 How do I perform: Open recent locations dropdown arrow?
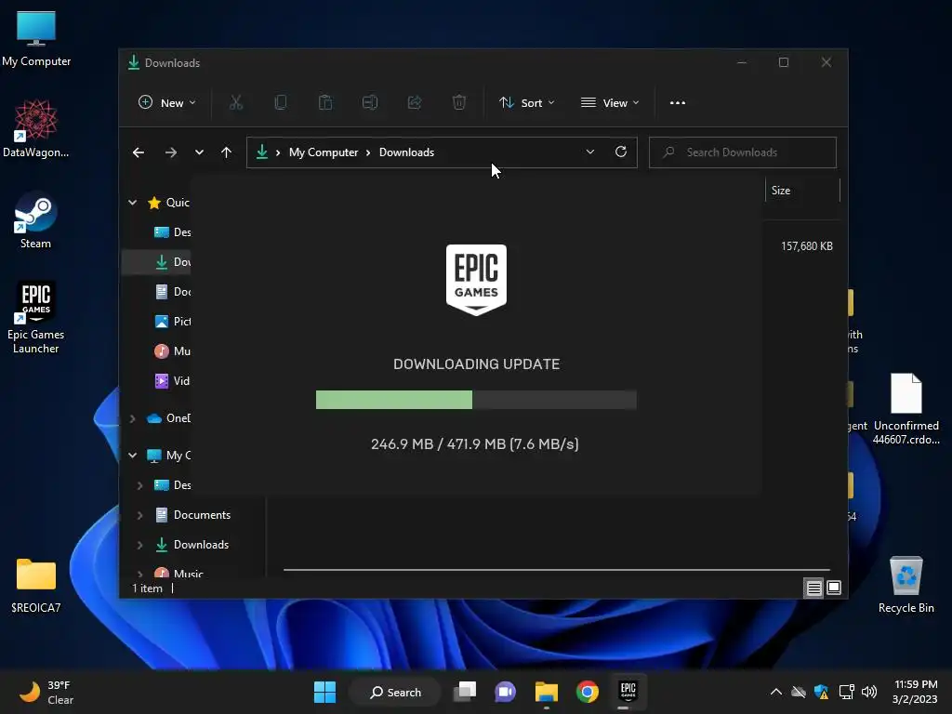tap(199, 152)
